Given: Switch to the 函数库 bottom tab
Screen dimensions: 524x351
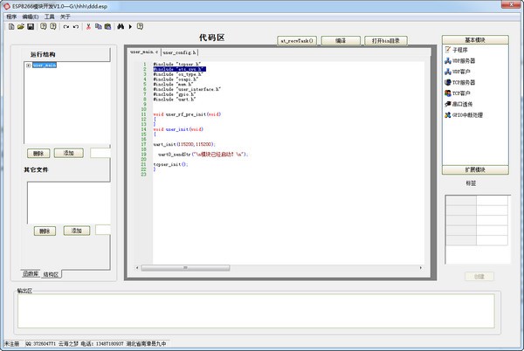Looking at the screenshot, I should pyautogui.click(x=31, y=273).
